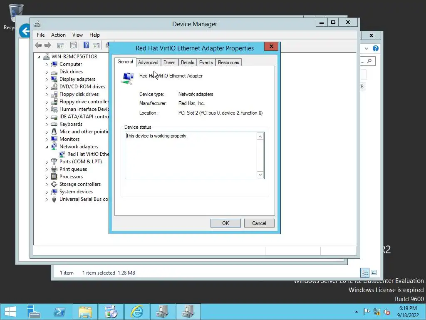Open the View menu
The width and height of the screenshot is (426, 320).
coord(77,35)
